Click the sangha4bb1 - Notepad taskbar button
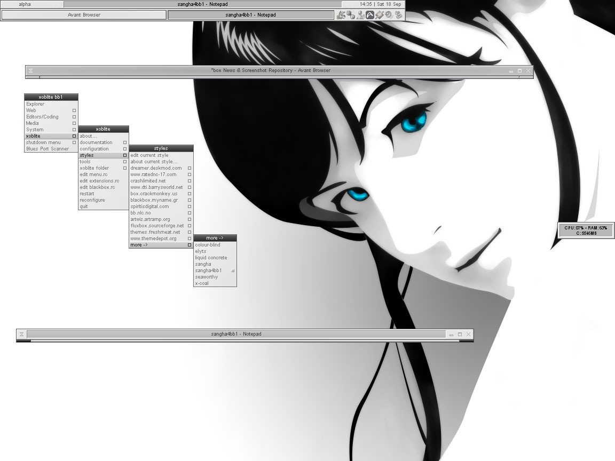615x461 pixels. click(250, 15)
